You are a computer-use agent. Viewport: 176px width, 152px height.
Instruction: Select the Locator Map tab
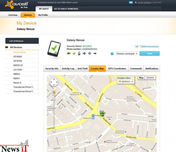point(97,69)
